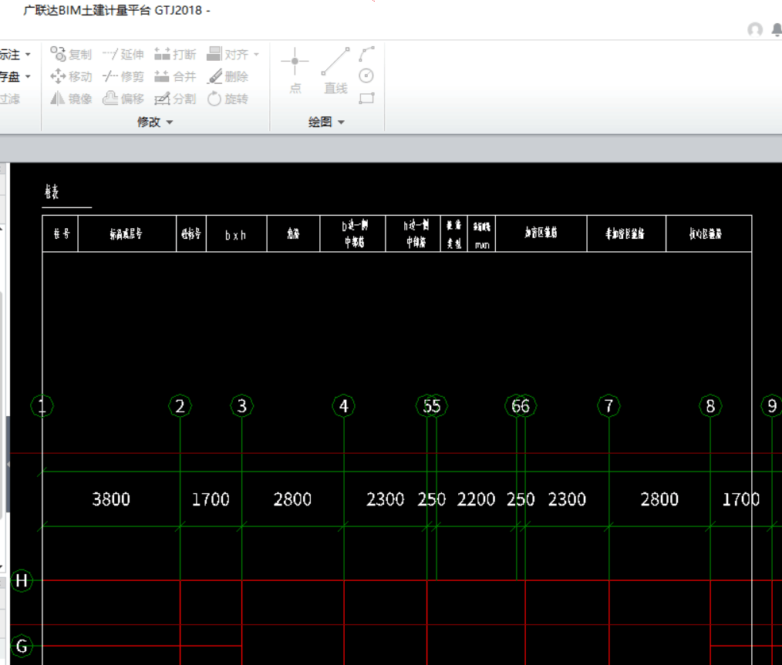Select the 打断 (Break) tool
Viewport: 782px width, 665px height.
point(175,54)
